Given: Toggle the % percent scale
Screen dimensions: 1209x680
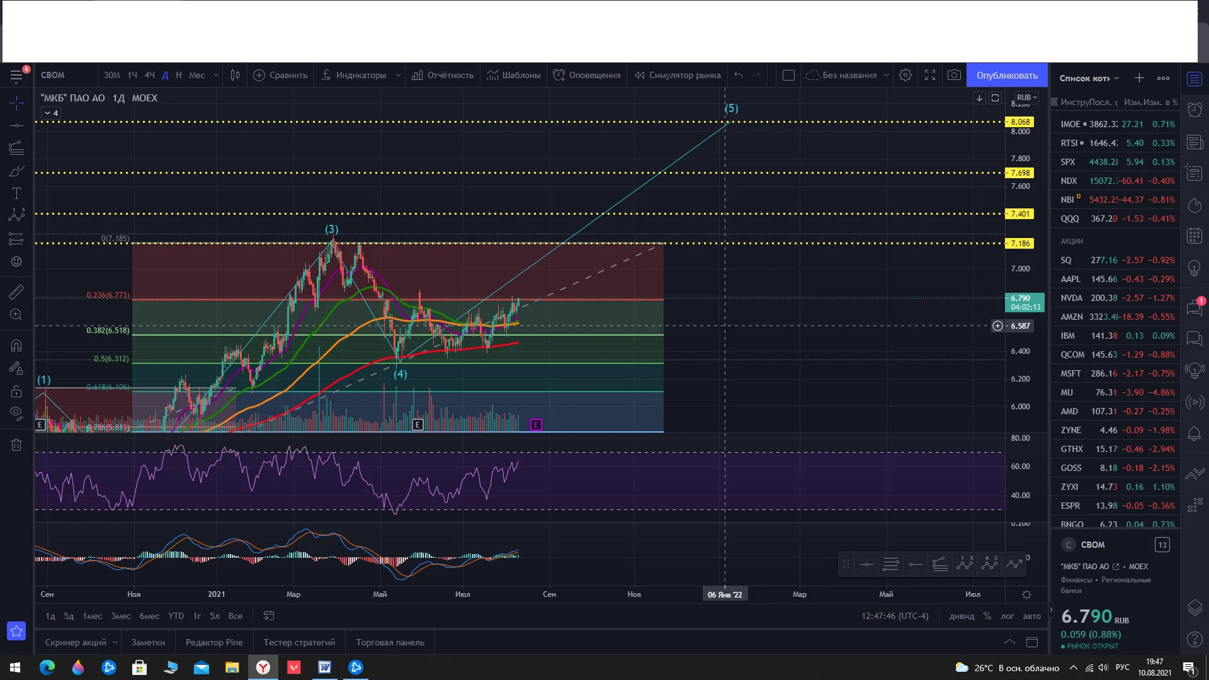Looking at the screenshot, I should pos(987,616).
